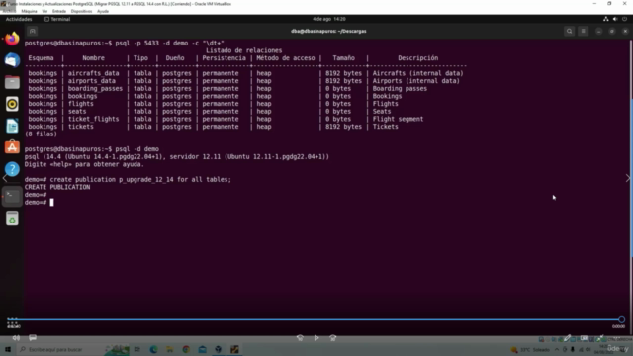
Task: Go to the previous slide arrow on left edge
Action: [x=5, y=178]
